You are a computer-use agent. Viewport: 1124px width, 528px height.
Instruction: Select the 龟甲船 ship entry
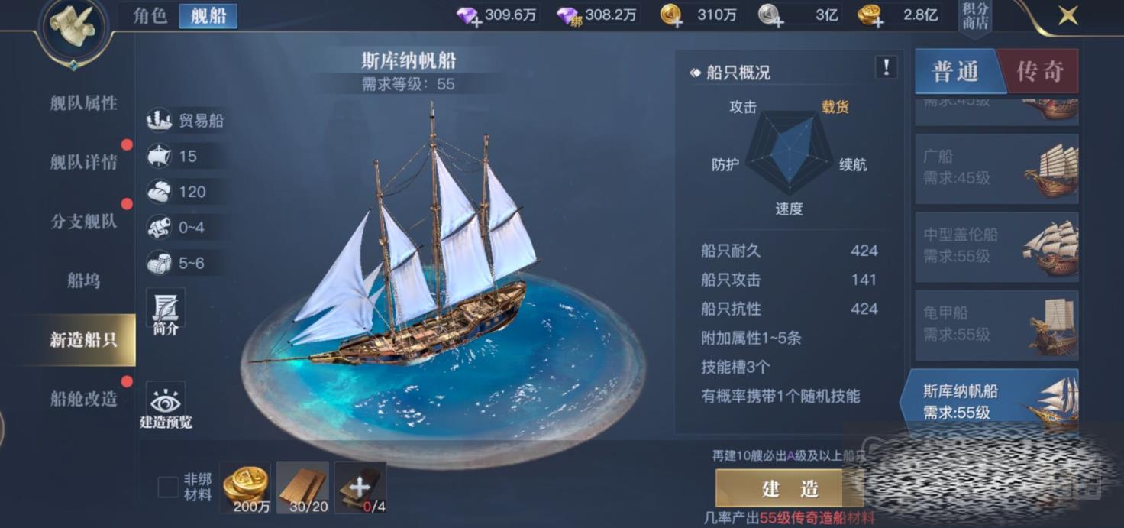pyautogui.click(x=996, y=325)
